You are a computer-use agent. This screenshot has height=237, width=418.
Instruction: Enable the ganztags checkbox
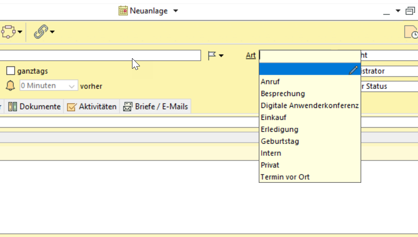coord(11,71)
